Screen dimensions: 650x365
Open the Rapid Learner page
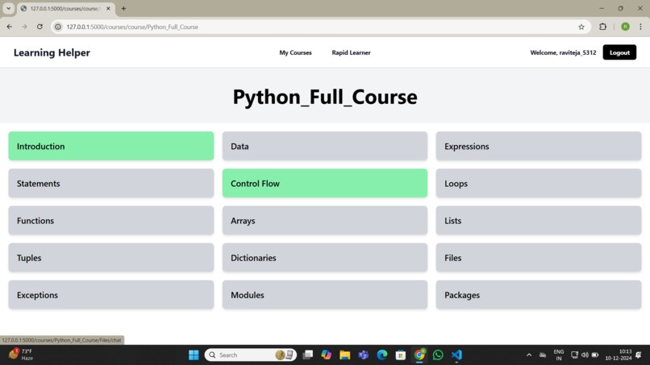pyautogui.click(x=351, y=52)
